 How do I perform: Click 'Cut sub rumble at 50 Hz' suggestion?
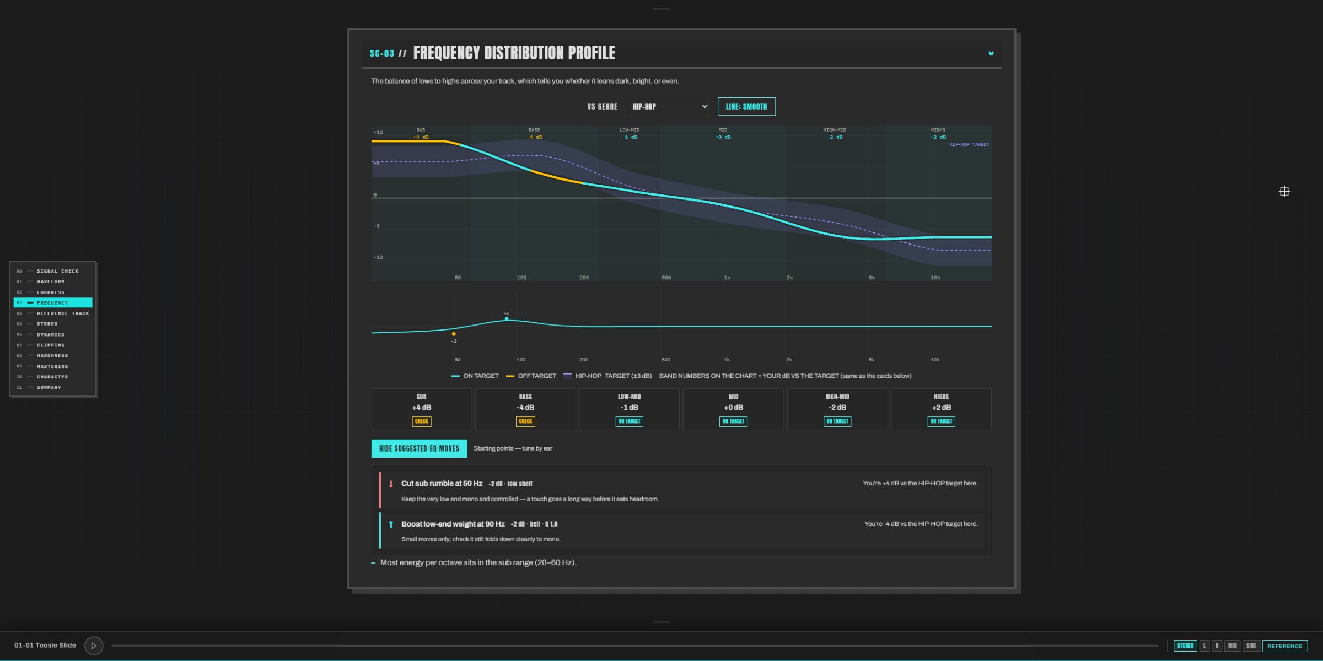pyautogui.click(x=682, y=490)
